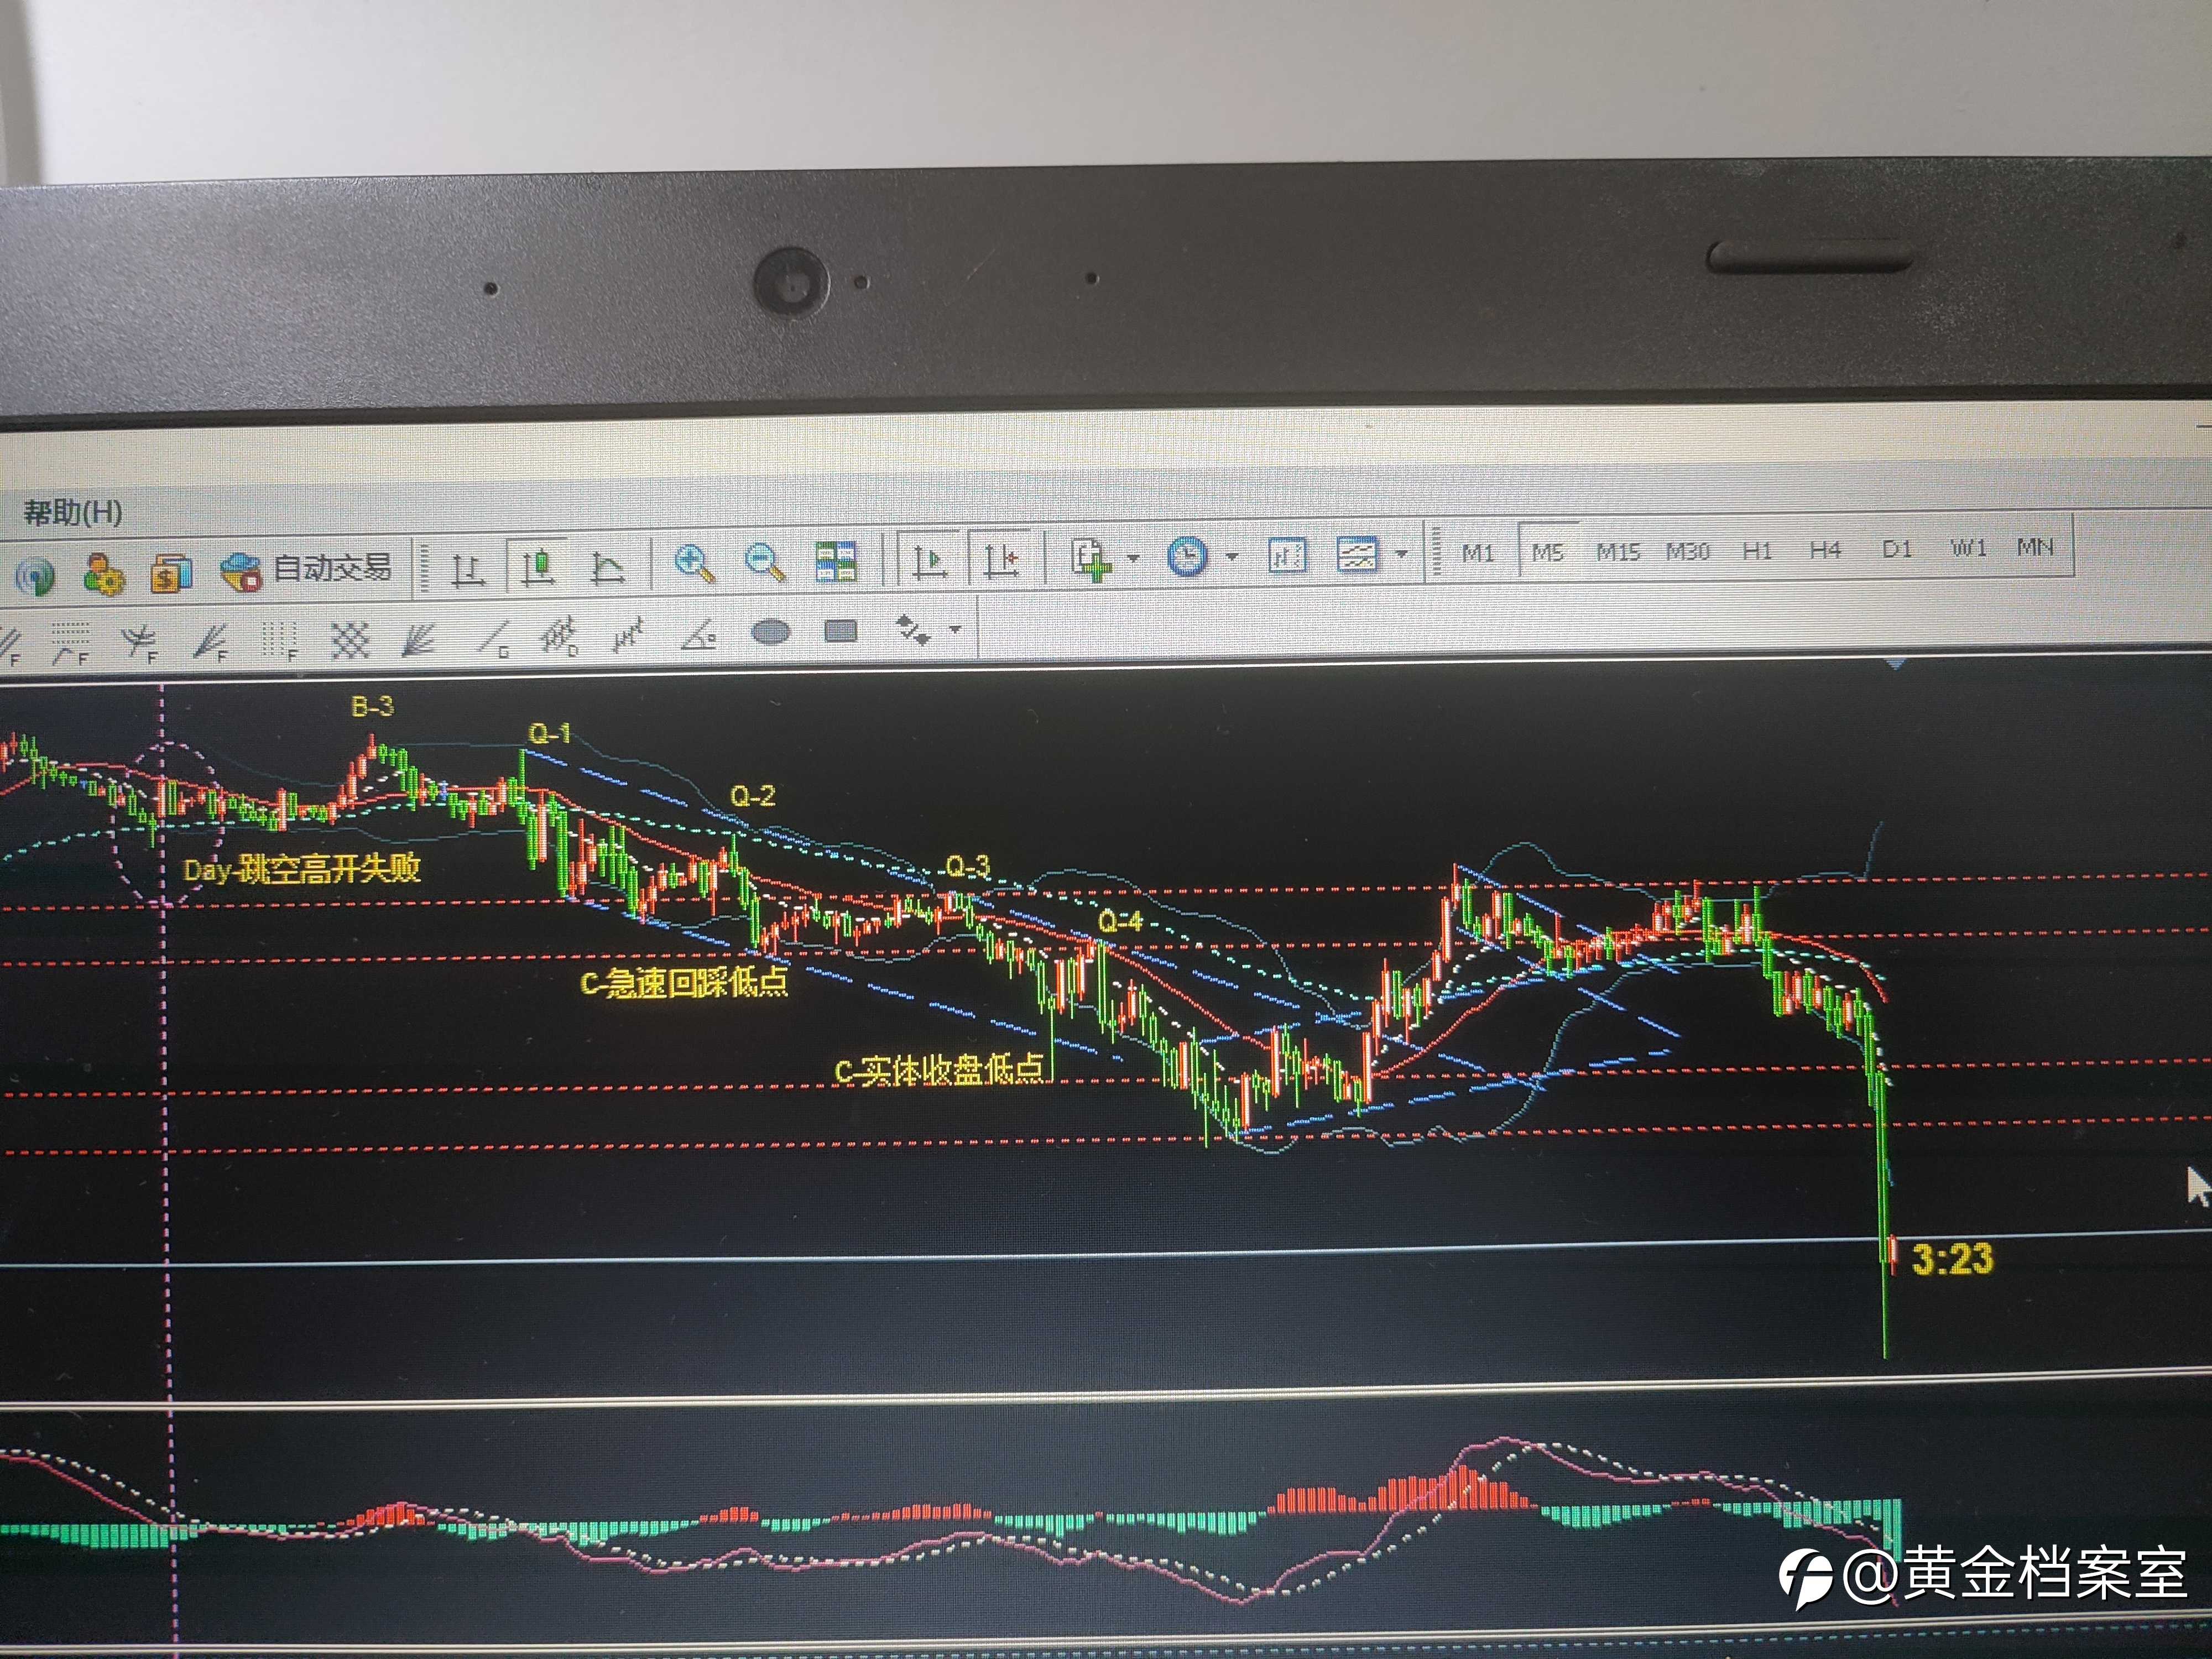2212x1659 pixels.
Task: Expand the Templates dropdown arrow
Action: [1401, 553]
